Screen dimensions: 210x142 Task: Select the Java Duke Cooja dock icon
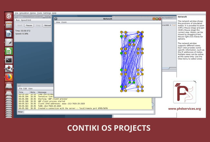(x=9, y=68)
